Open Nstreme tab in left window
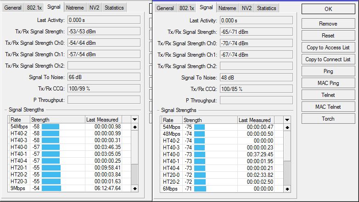The image size is (359, 202). [75, 8]
